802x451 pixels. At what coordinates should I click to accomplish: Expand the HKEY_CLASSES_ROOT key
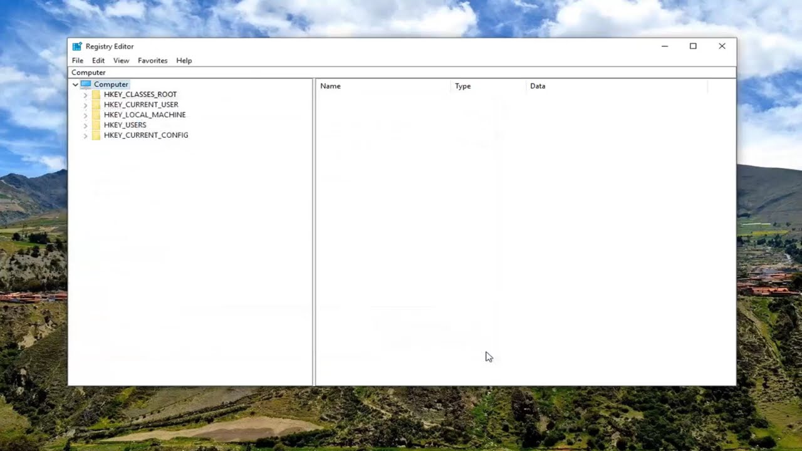tap(85, 95)
